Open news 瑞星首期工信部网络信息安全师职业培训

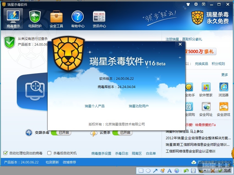(x=198, y=144)
